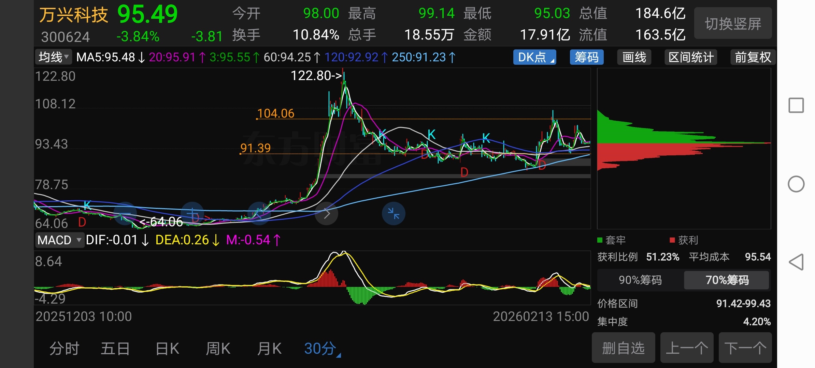The height and width of the screenshot is (368, 815).
Task: Tap the plus zoom-in chart button
Action: [192, 214]
